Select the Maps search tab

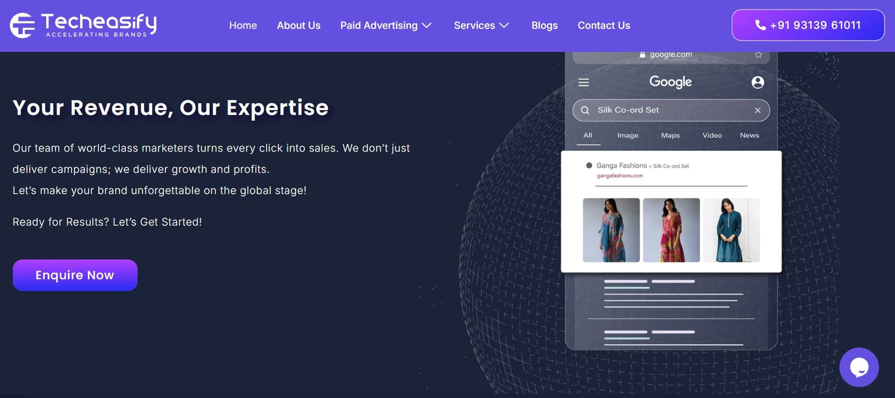point(670,135)
